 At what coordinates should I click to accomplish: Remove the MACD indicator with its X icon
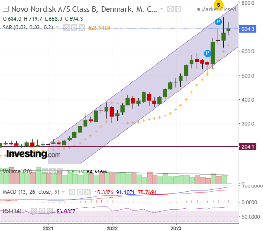(x=87, y=192)
